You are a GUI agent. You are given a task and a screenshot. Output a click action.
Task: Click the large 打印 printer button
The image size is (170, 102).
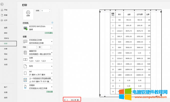(28, 13)
